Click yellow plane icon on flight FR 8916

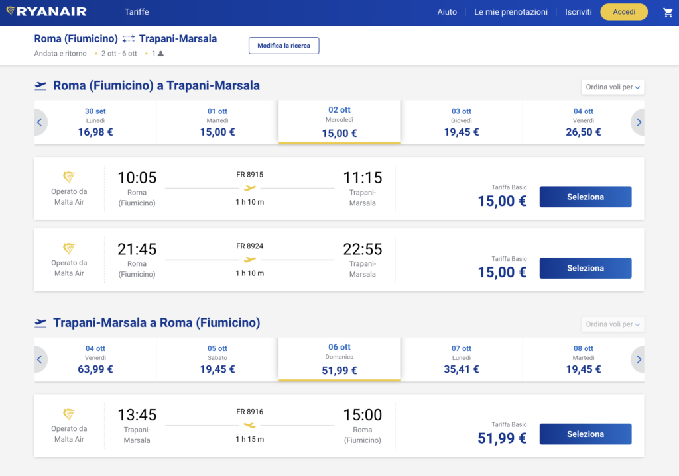tap(250, 426)
